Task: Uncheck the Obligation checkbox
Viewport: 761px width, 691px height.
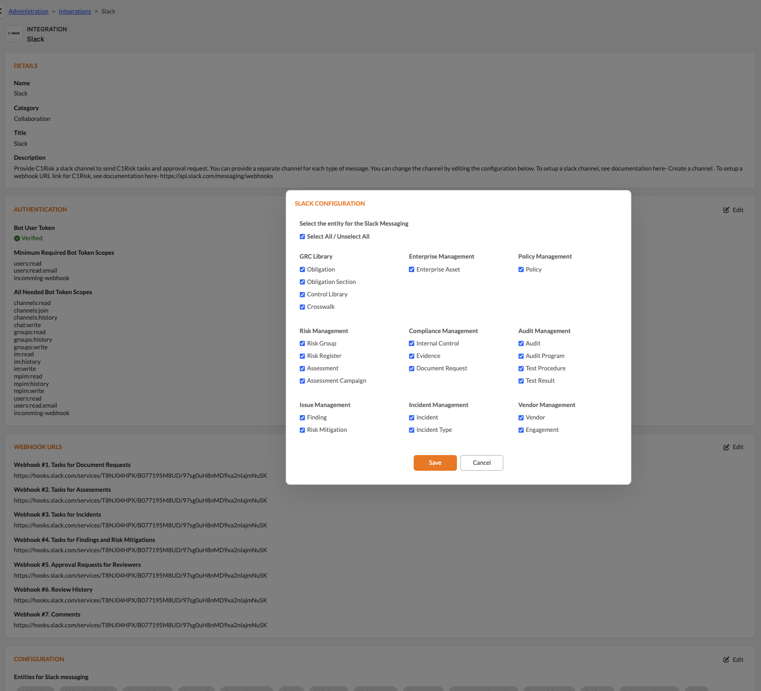Action: point(302,269)
